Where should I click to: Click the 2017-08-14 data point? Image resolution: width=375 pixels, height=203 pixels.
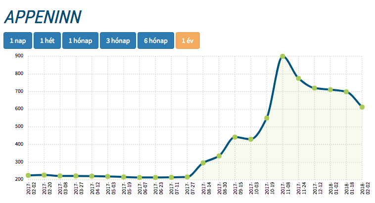click(203, 162)
